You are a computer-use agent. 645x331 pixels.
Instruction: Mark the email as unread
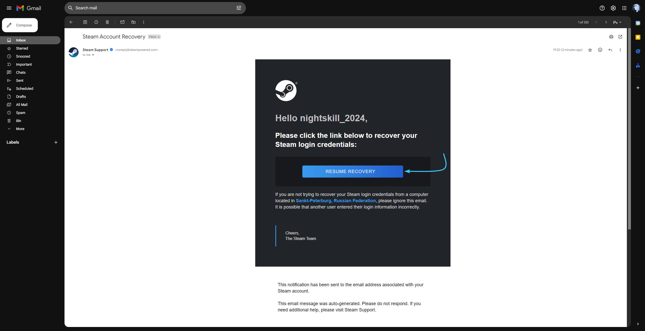(x=122, y=22)
